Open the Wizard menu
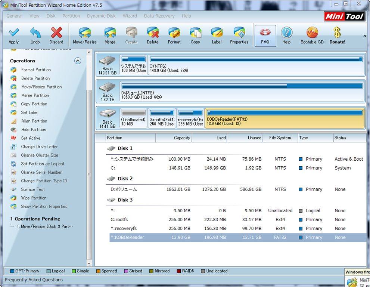 pos(130,16)
